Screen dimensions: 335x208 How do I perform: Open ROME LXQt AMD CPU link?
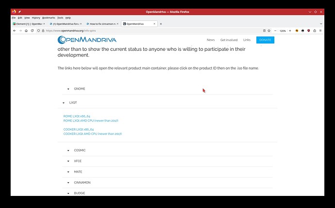click(91, 121)
